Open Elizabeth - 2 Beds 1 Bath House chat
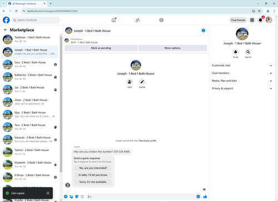 (30, 165)
